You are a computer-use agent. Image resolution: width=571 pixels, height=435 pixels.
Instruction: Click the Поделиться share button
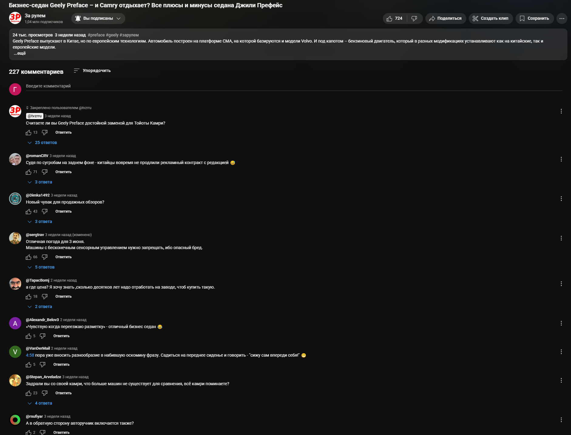445,19
